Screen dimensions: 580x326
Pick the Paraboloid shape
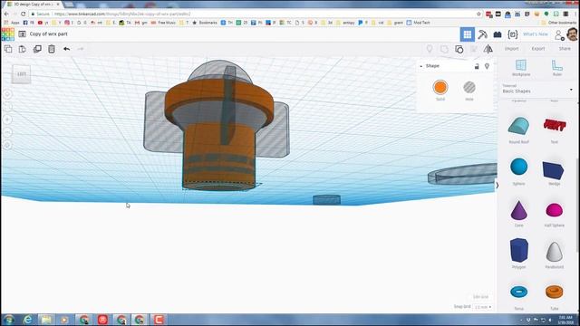[x=554, y=252]
